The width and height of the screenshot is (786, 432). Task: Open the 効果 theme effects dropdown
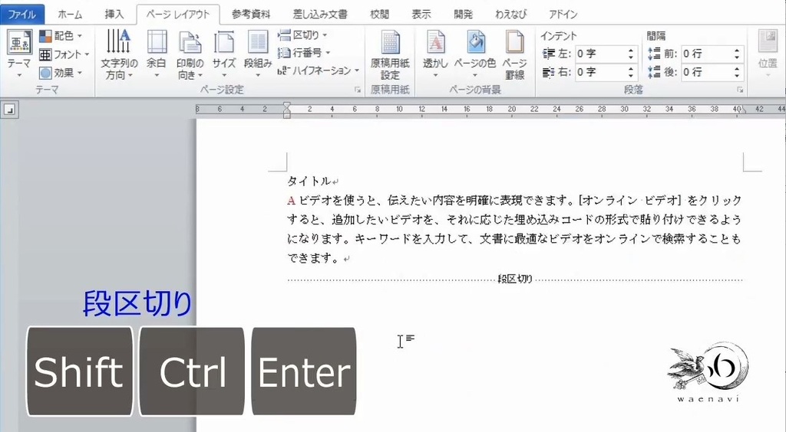coord(61,73)
